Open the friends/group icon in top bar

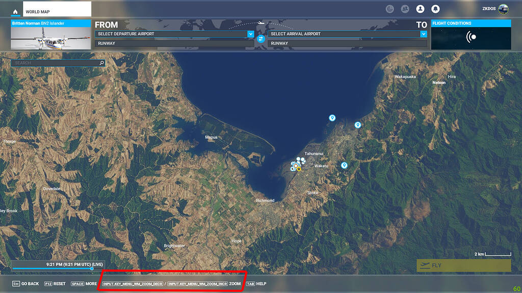coord(405,9)
